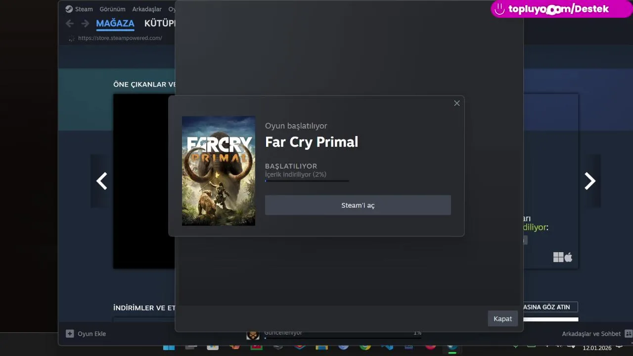Open the Windows Start button
Viewport: 633px width, 356px height.
click(169, 348)
